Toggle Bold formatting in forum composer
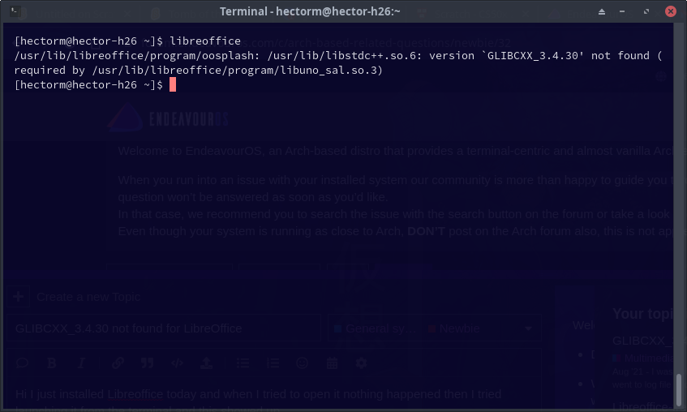This screenshot has width=687, height=412. click(51, 363)
